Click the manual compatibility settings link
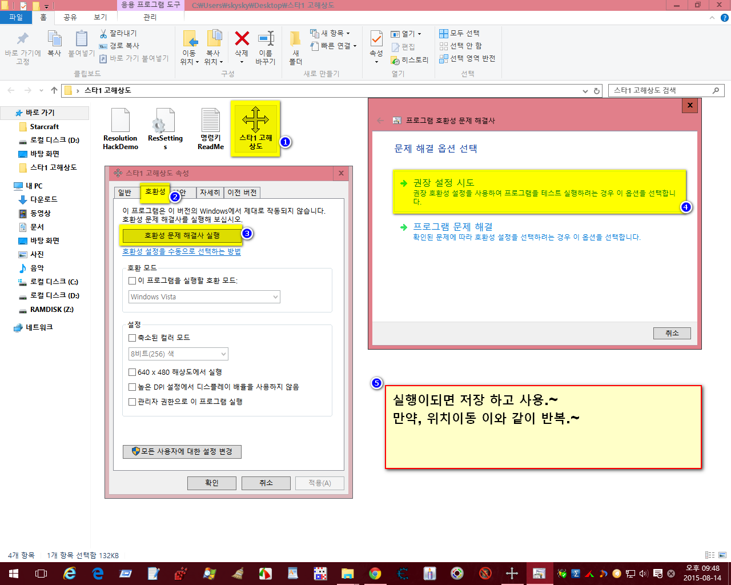Image resolution: width=731 pixels, height=585 pixels. [x=182, y=251]
